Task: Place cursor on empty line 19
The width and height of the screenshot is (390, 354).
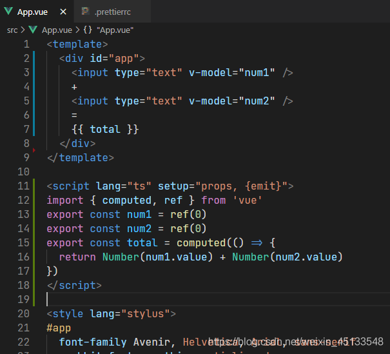Action: tap(129, 299)
